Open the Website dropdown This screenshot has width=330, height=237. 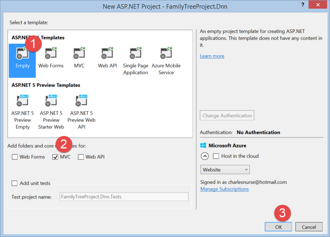tap(225, 169)
